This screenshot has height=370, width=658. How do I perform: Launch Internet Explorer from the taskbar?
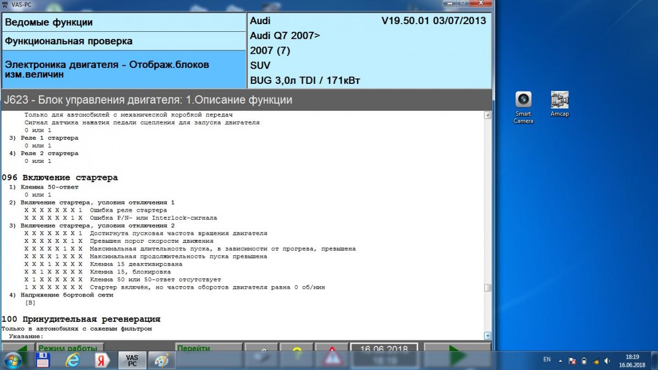[72, 360]
